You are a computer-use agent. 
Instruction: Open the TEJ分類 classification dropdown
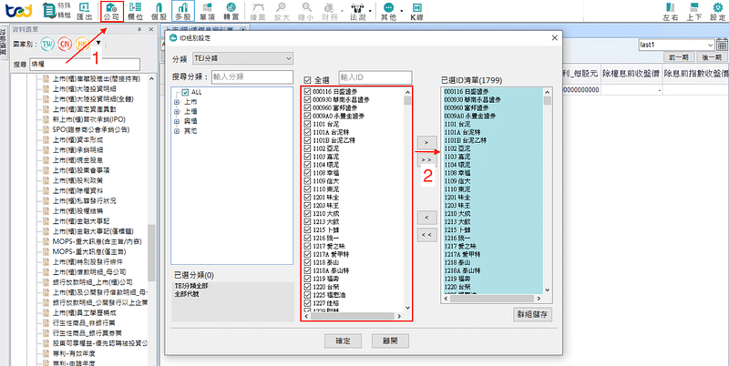tap(241, 58)
